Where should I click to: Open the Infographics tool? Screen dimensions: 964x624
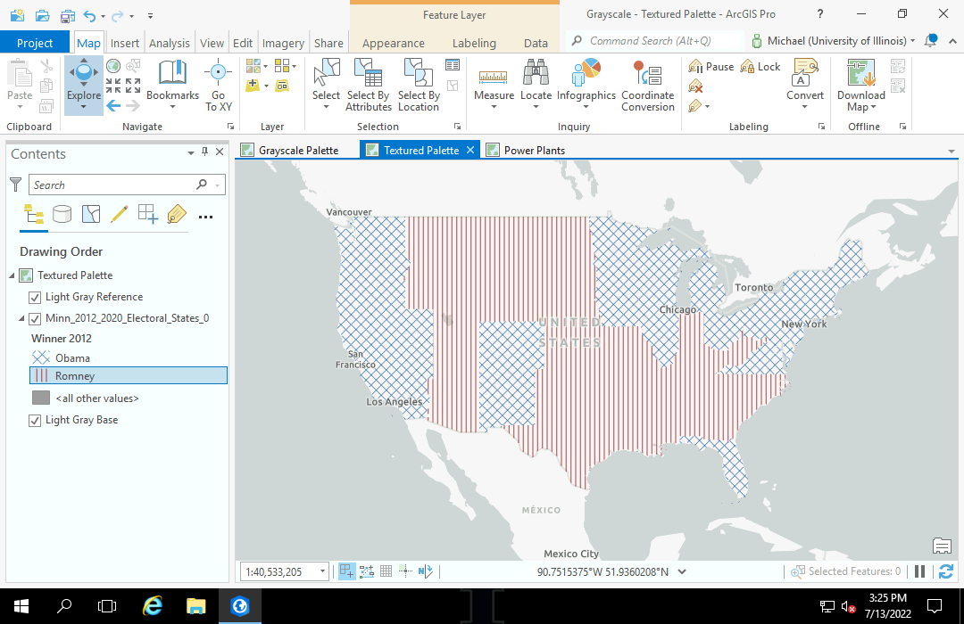pos(586,80)
